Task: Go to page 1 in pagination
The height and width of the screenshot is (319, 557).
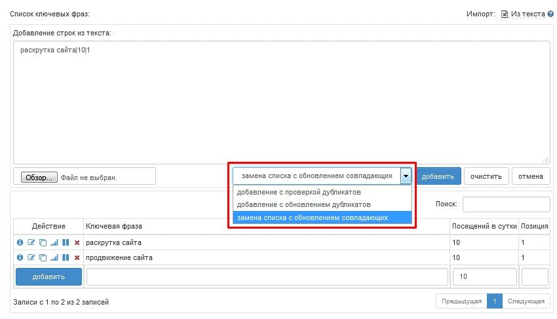Action: tap(494, 301)
